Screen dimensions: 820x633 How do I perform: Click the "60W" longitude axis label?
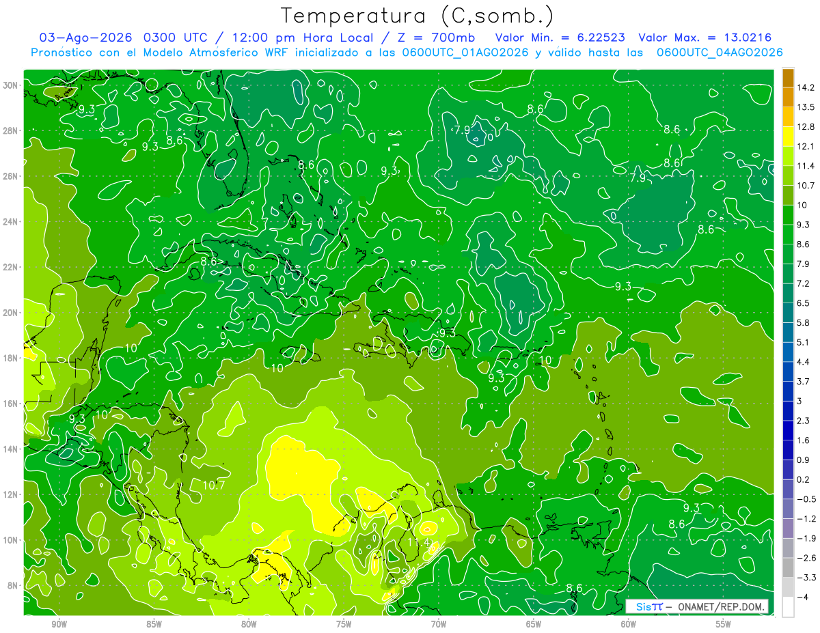point(629,624)
